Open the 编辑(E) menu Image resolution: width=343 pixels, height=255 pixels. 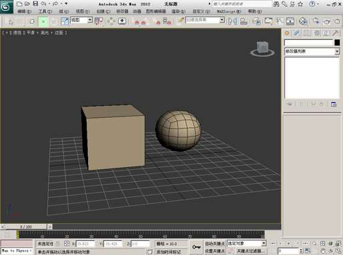pyautogui.click(x=24, y=11)
